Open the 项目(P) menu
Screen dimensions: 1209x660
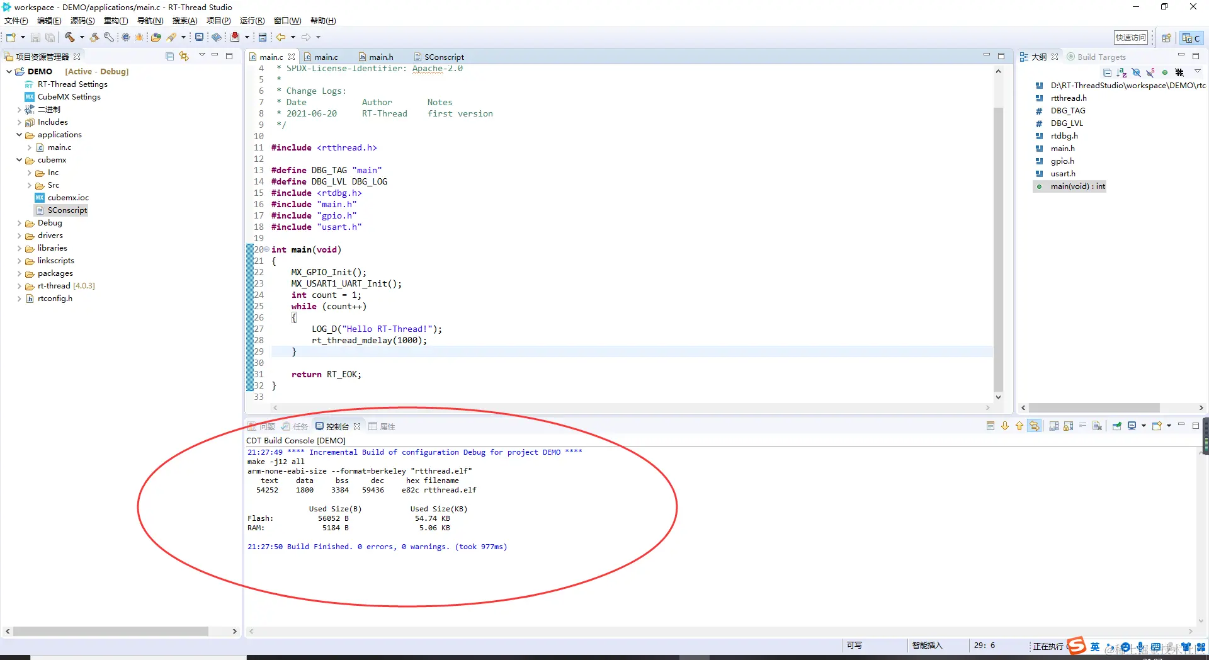[x=219, y=21]
